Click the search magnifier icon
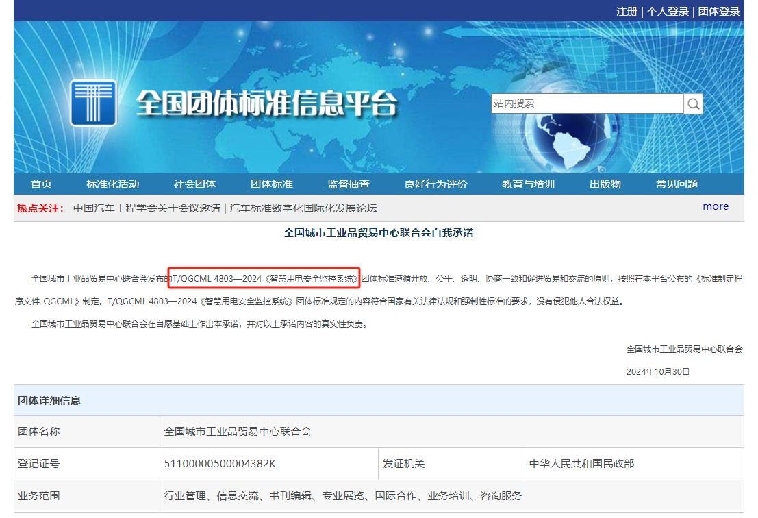This screenshot has width=758, height=518. tap(693, 103)
